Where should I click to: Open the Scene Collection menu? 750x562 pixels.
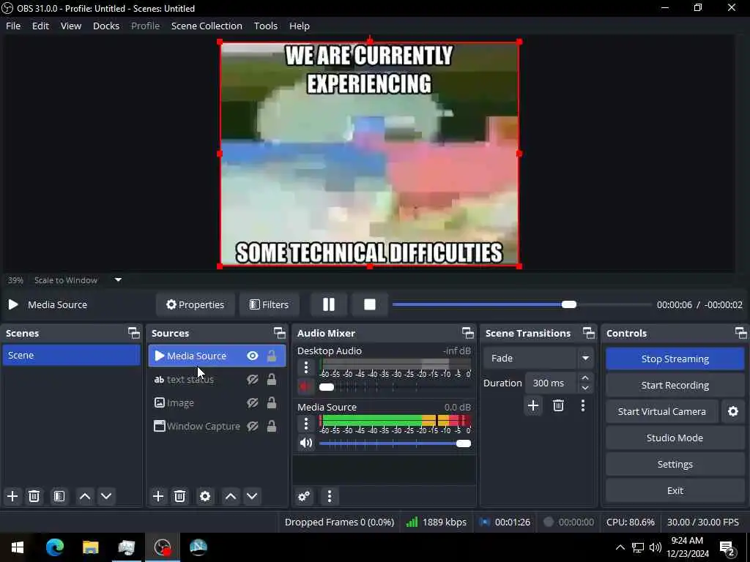point(207,26)
